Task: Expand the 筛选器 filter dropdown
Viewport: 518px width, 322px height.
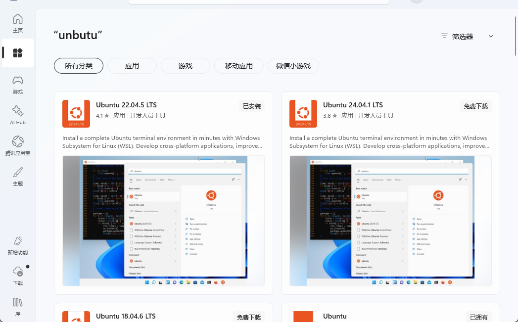Action: point(490,36)
